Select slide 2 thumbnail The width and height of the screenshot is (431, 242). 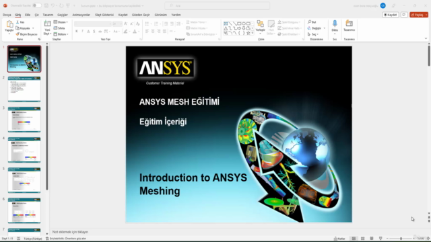(24, 89)
